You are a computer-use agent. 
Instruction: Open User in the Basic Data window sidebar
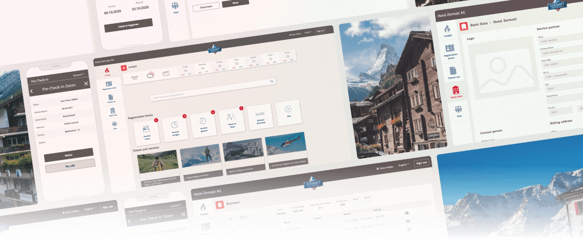tap(458, 111)
